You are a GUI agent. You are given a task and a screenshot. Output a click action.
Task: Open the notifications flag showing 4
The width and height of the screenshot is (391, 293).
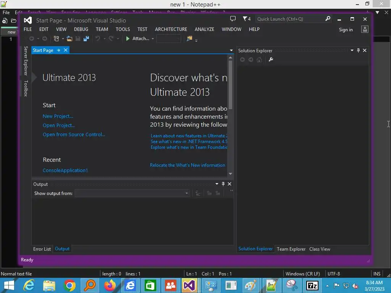(x=247, y=19)
